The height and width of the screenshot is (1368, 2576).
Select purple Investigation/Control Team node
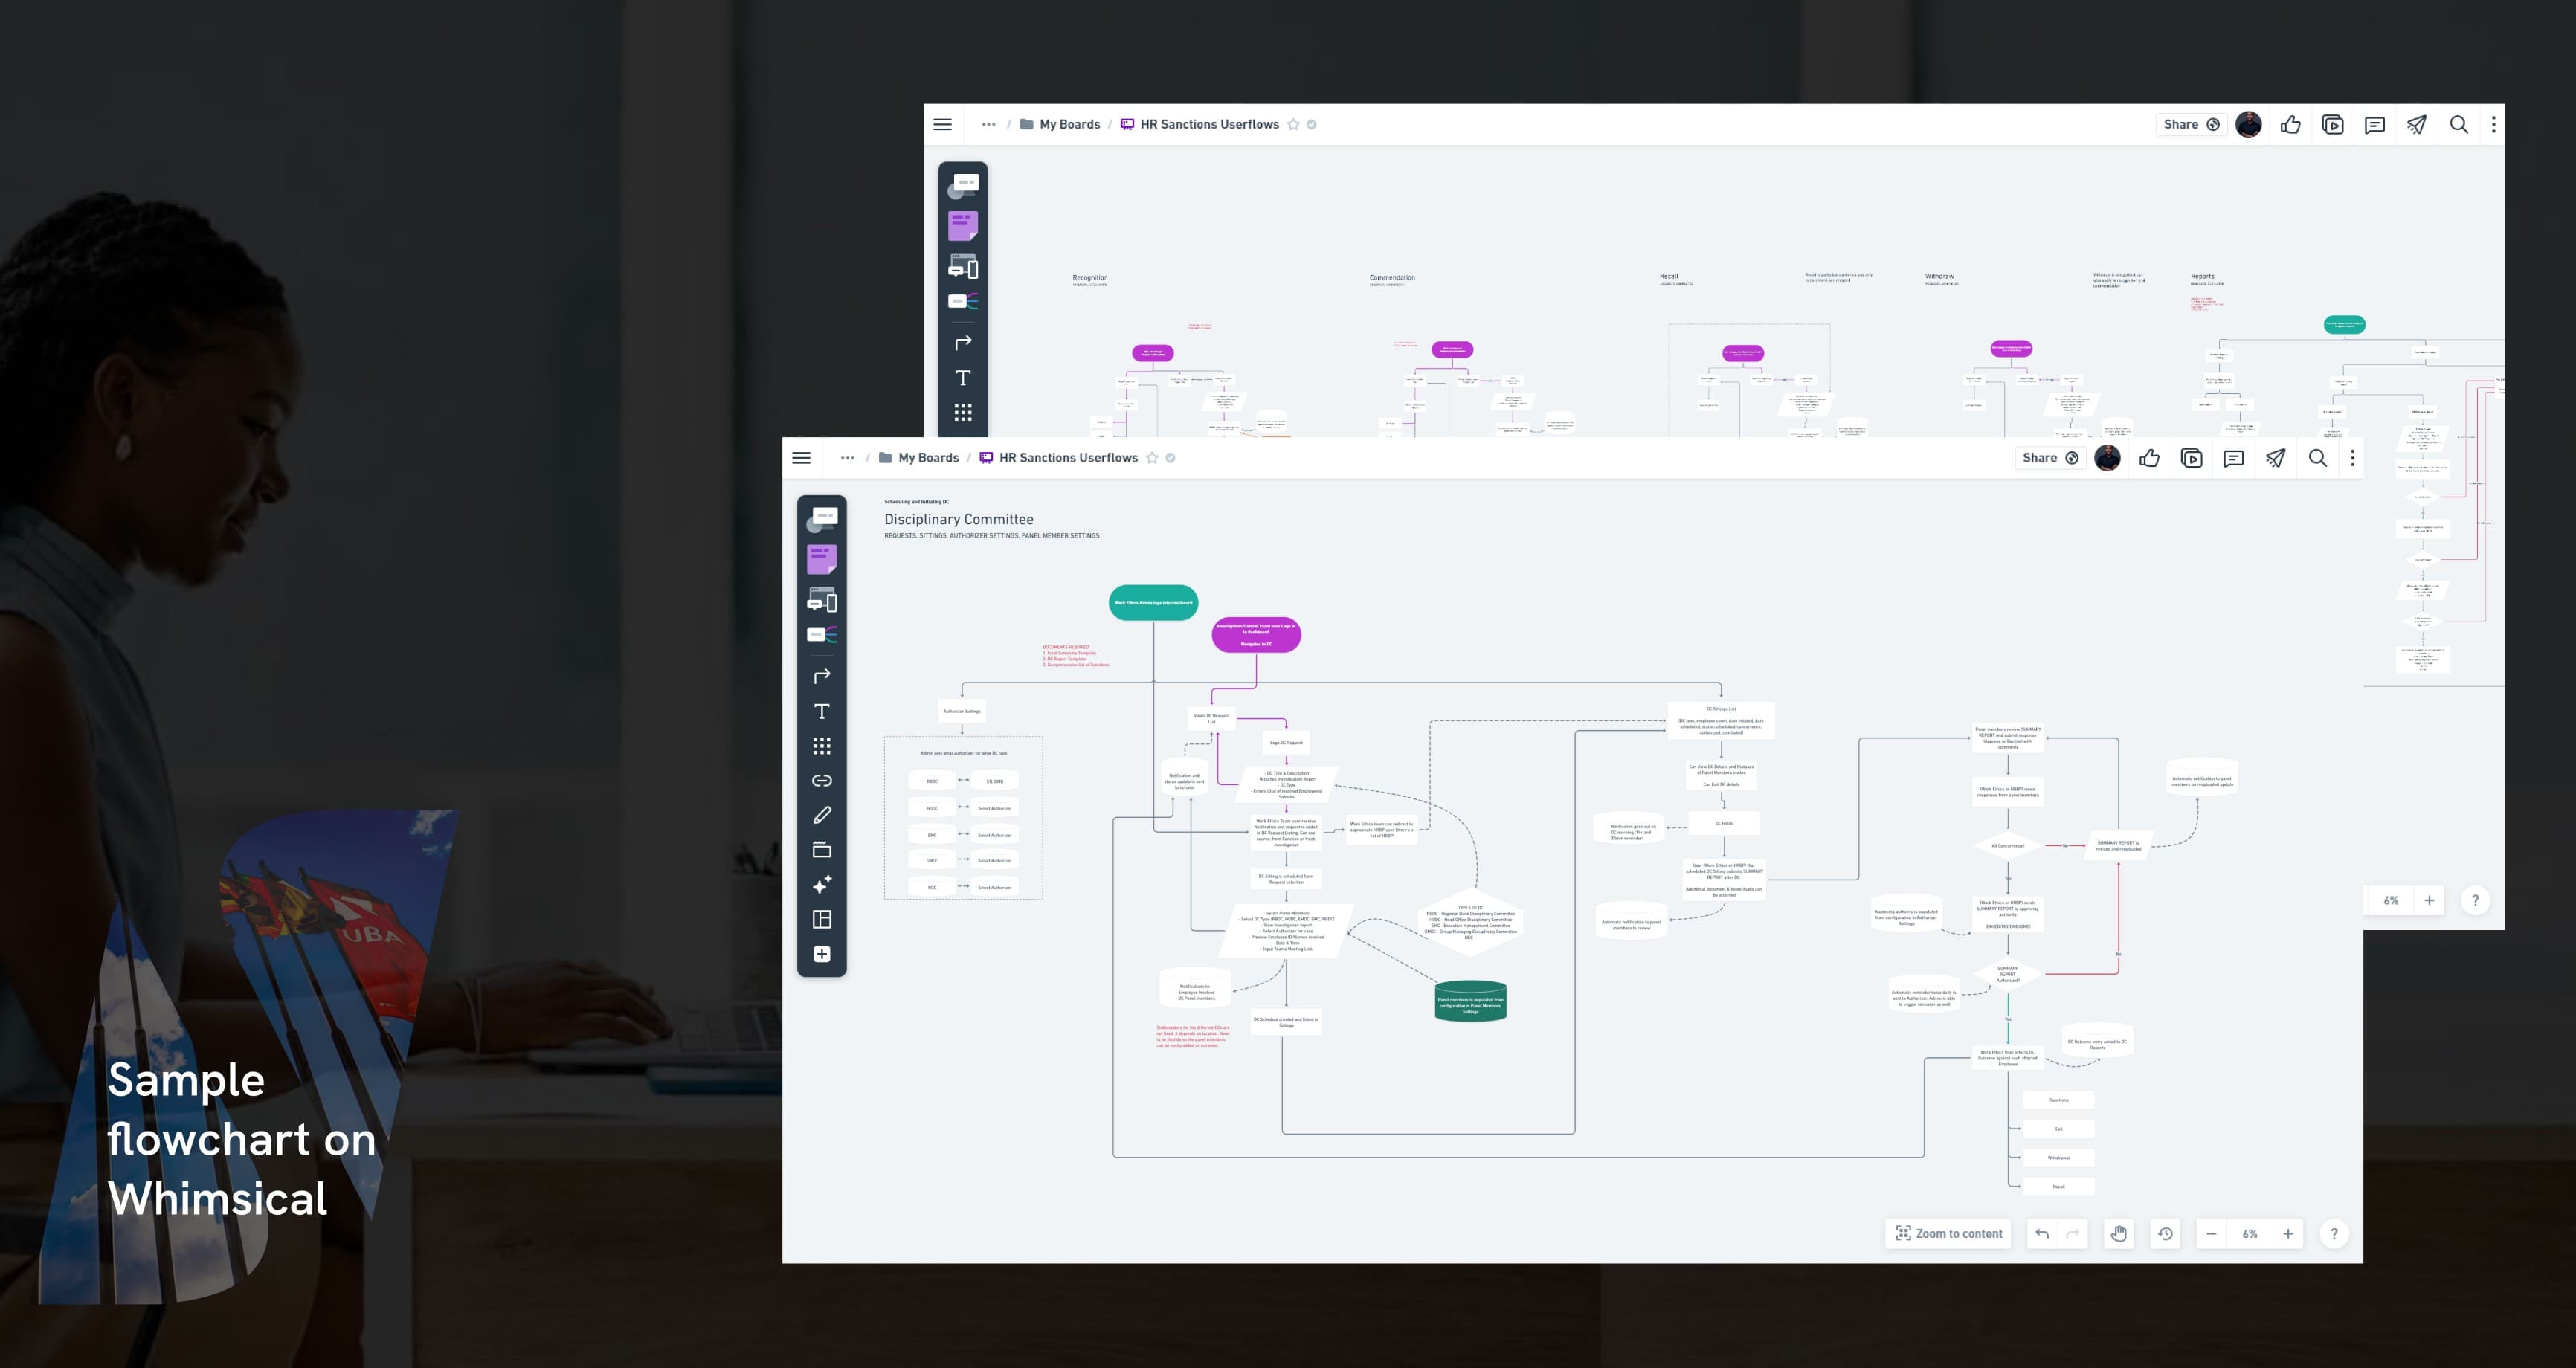(x=1256, y=635)
